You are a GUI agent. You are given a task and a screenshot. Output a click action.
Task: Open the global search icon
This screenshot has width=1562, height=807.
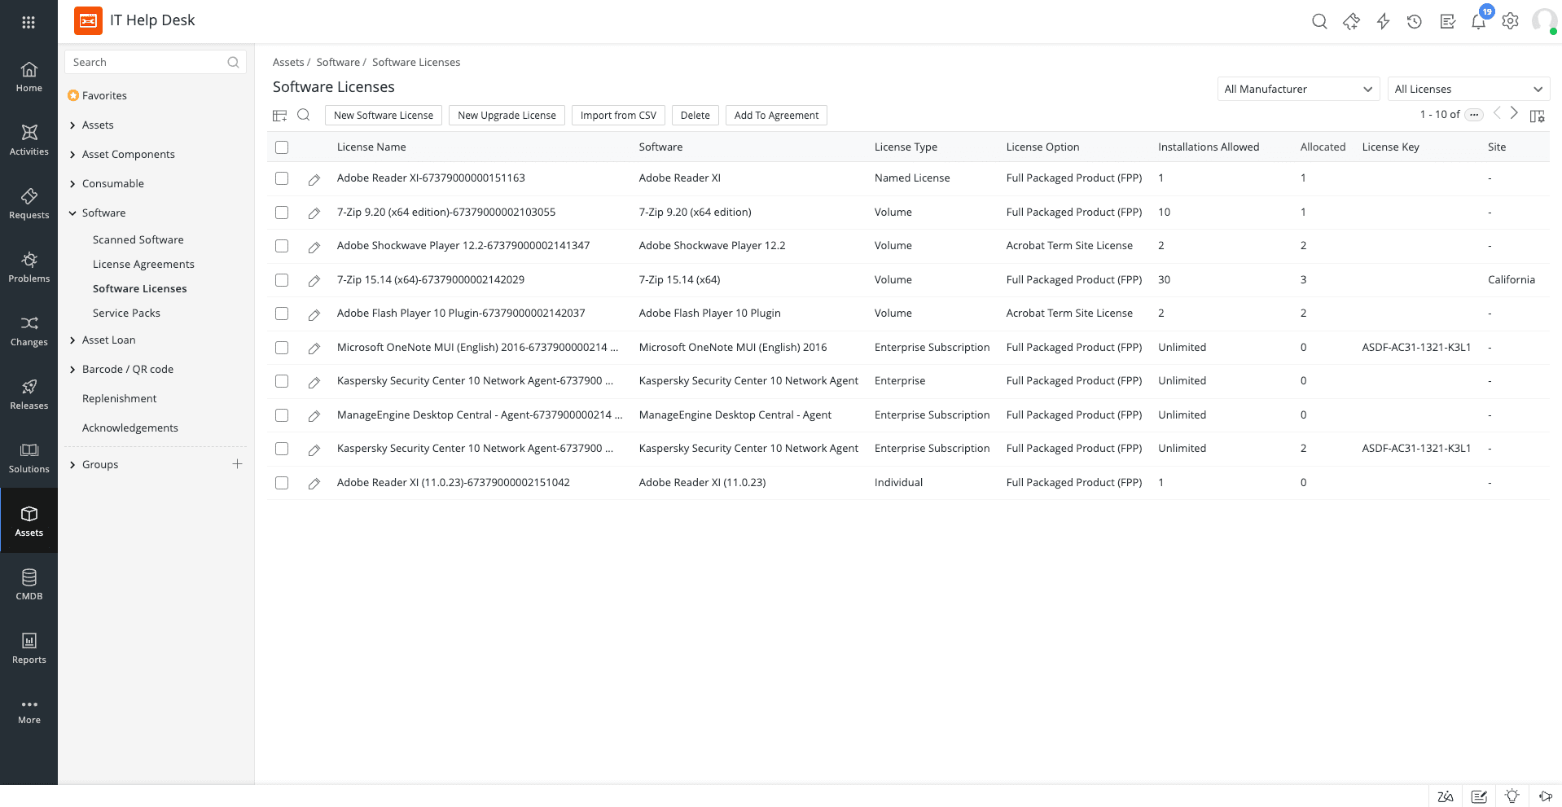click(x=1319, y=21)
